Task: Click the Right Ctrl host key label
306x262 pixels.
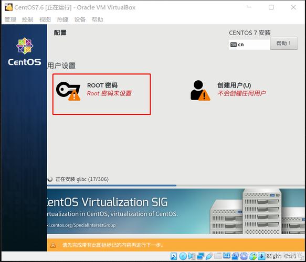Action: (x=281, y=256)
